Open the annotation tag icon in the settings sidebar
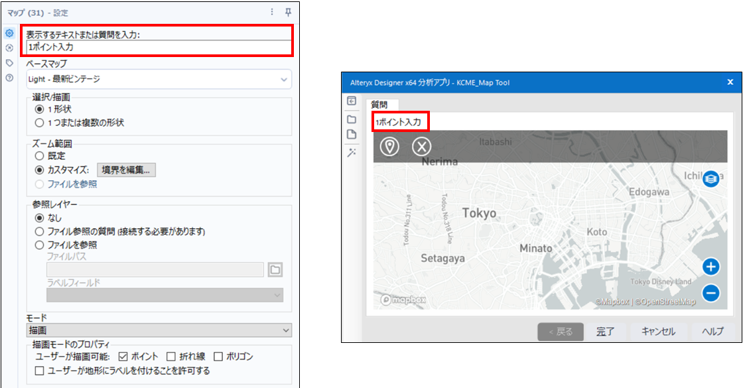The width and height of the screenshot is (743, 388). (x=9, y=63)
